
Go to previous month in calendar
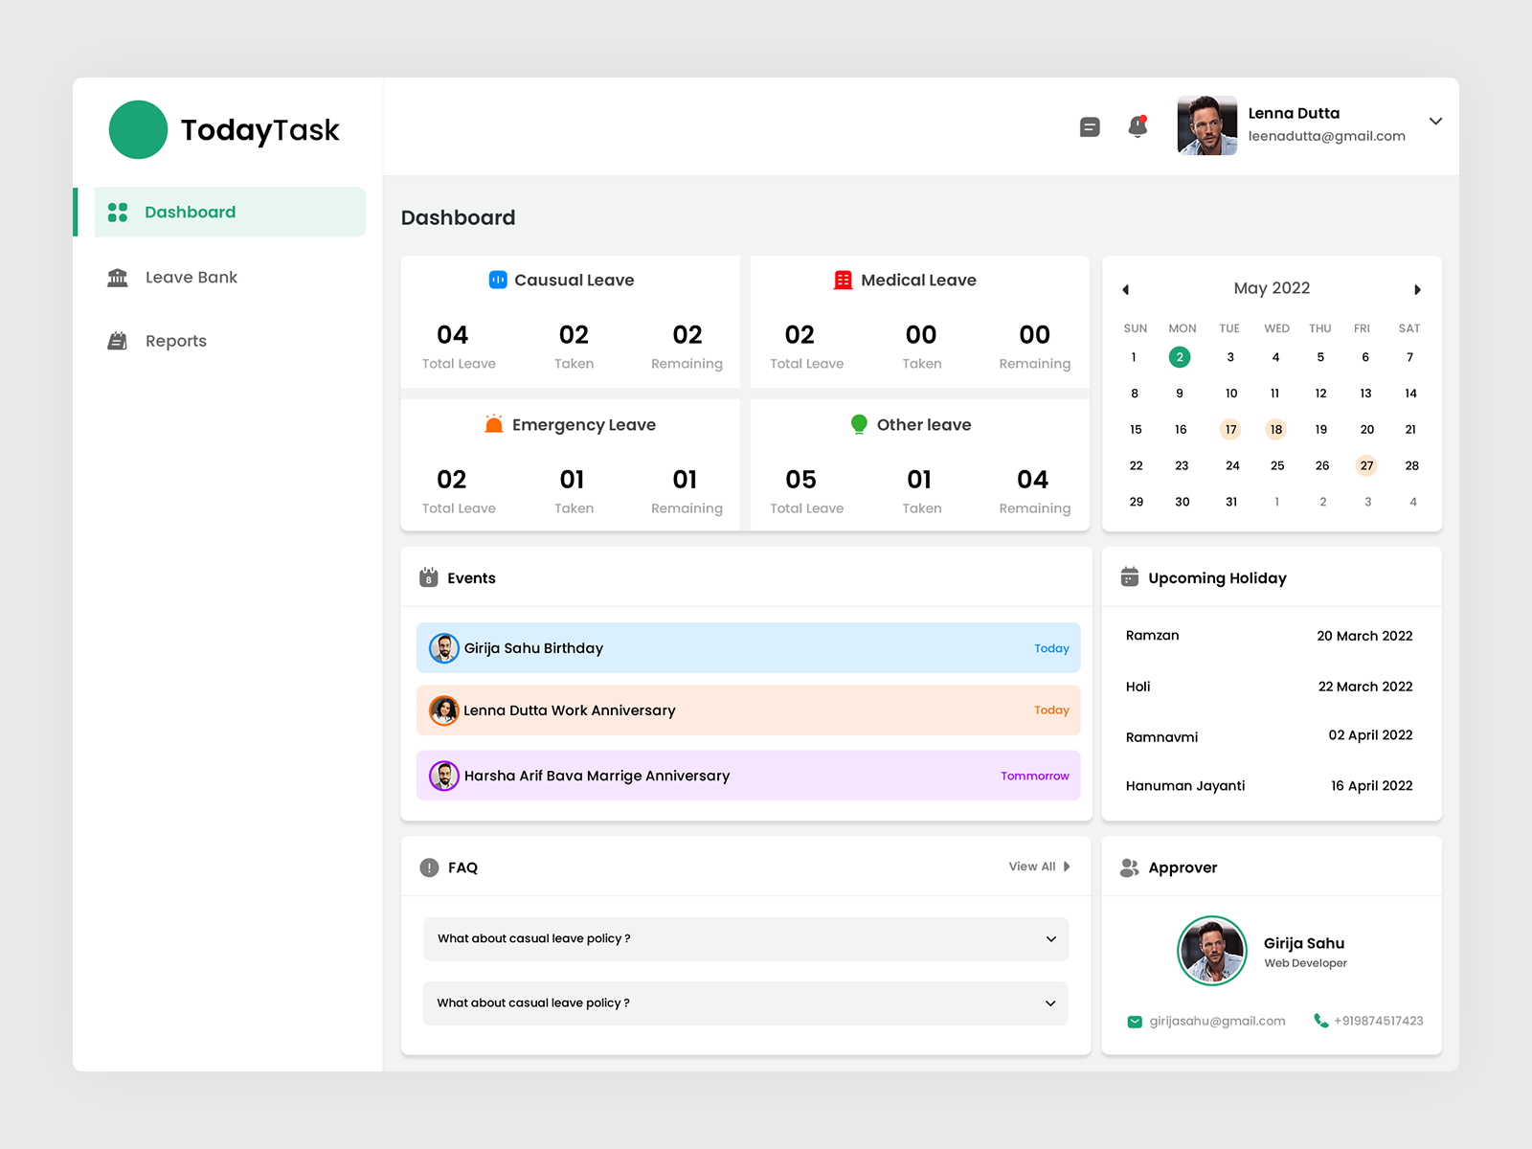coord(1126,289)
